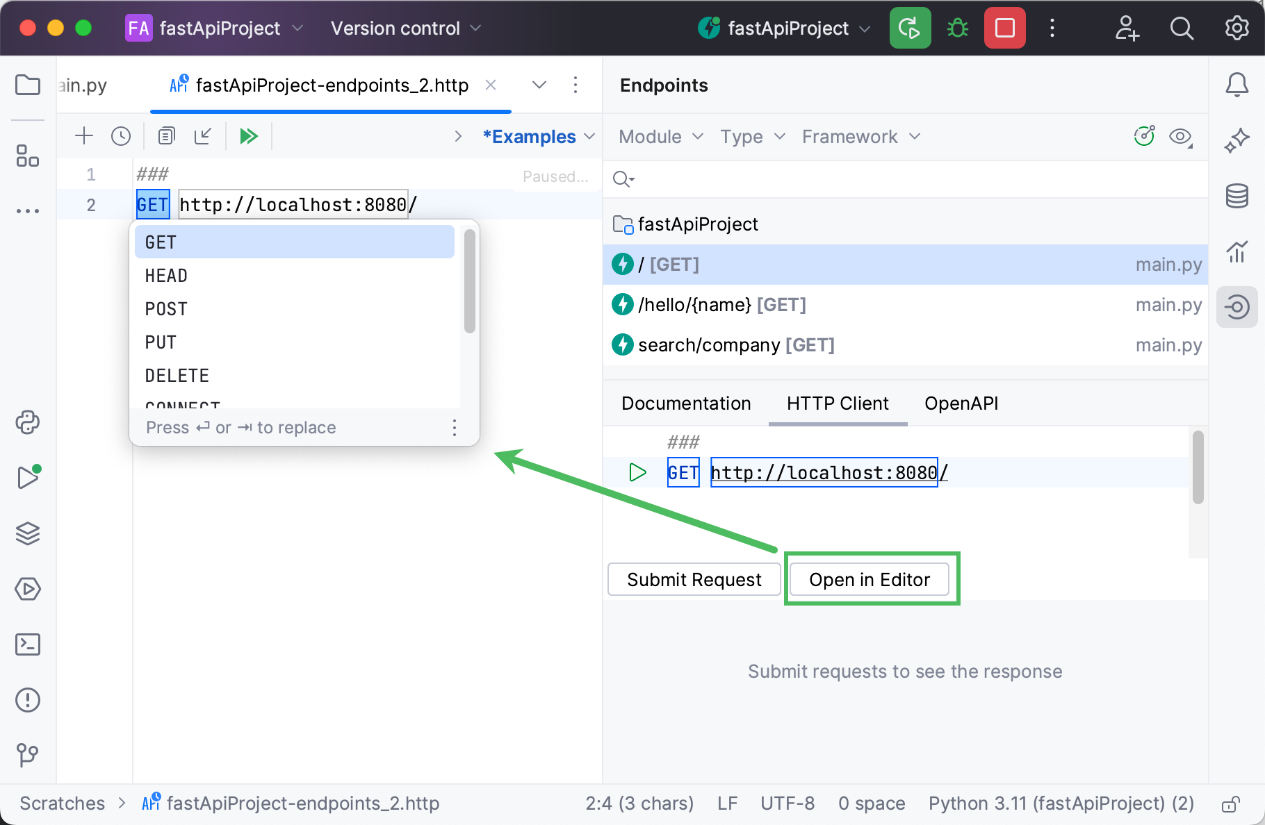1265x825 pixels.
Task: Click the Debug bug icon
Action: tap(958, 28)
